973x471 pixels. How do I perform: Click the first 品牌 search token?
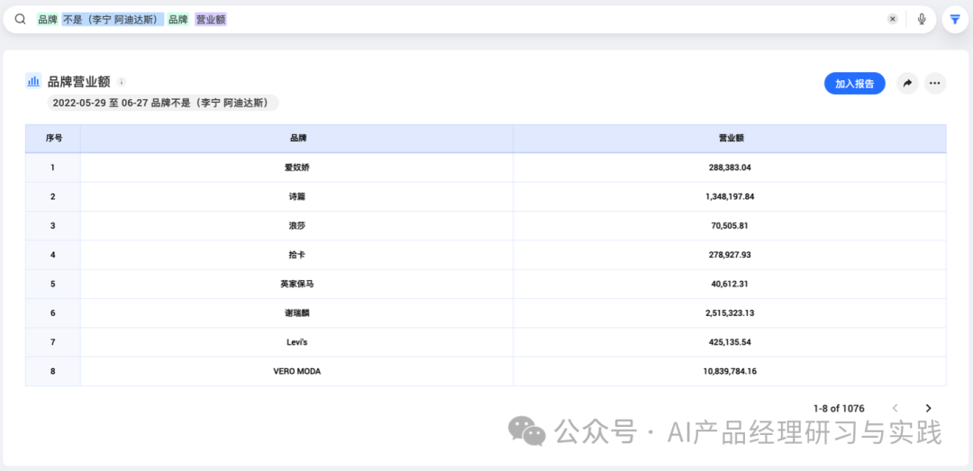coord(48,20)
